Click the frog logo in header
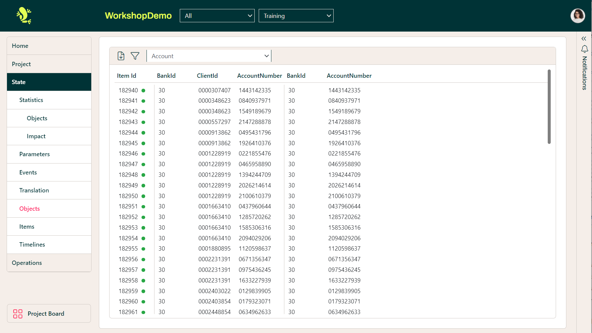The image size is (592, 333). click(24, 16)
